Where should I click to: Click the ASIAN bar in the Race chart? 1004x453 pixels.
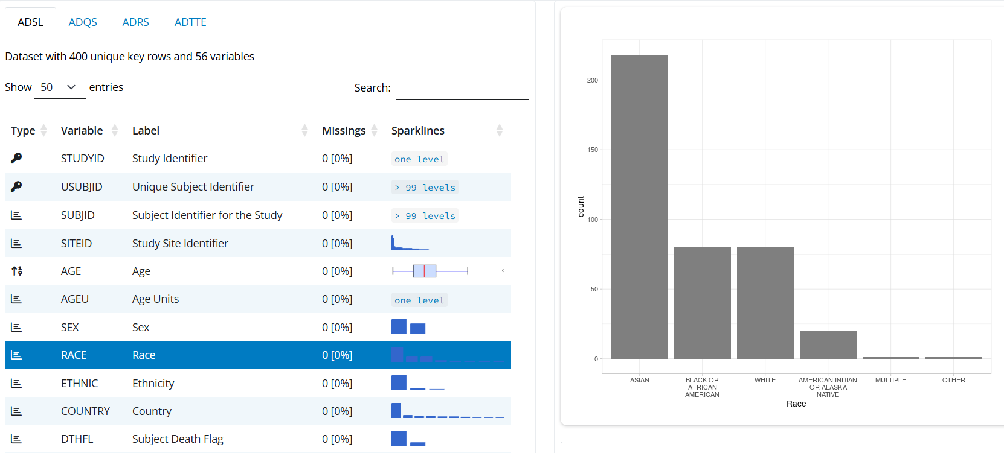639,207
